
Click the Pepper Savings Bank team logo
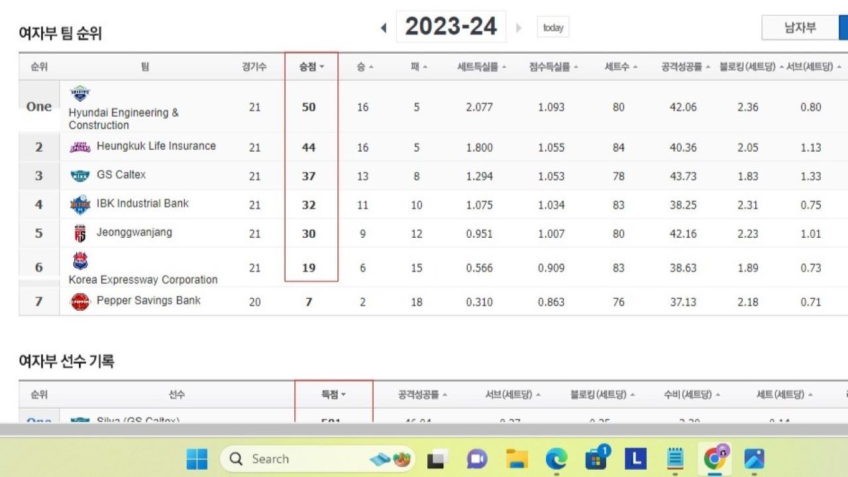click(79, 301)
